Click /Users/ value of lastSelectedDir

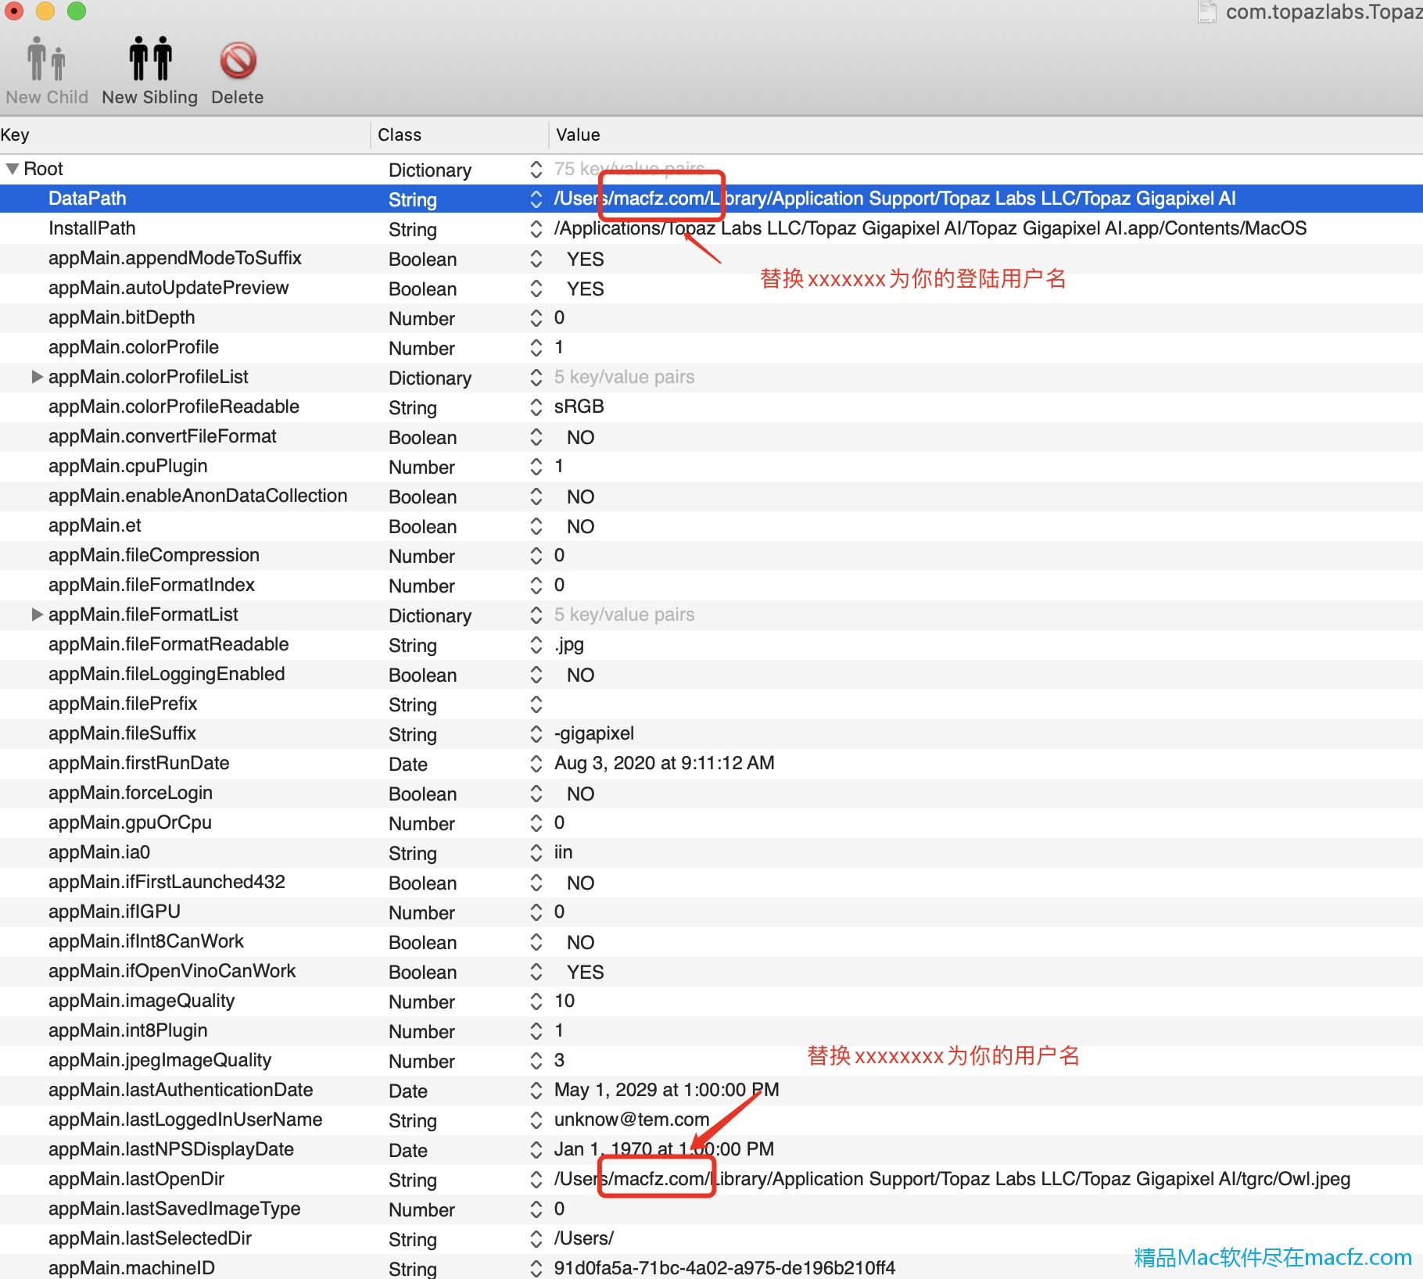(x=583, y=1238)
